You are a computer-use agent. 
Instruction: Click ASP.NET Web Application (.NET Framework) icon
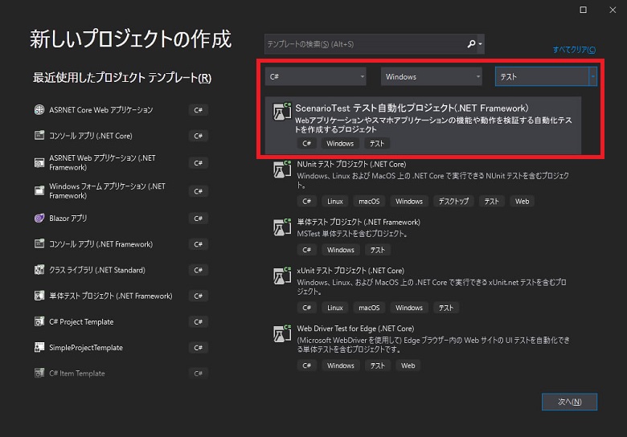(x=39, y=162)
